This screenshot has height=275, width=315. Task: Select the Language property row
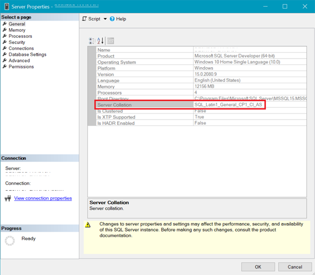click(201, 80)
